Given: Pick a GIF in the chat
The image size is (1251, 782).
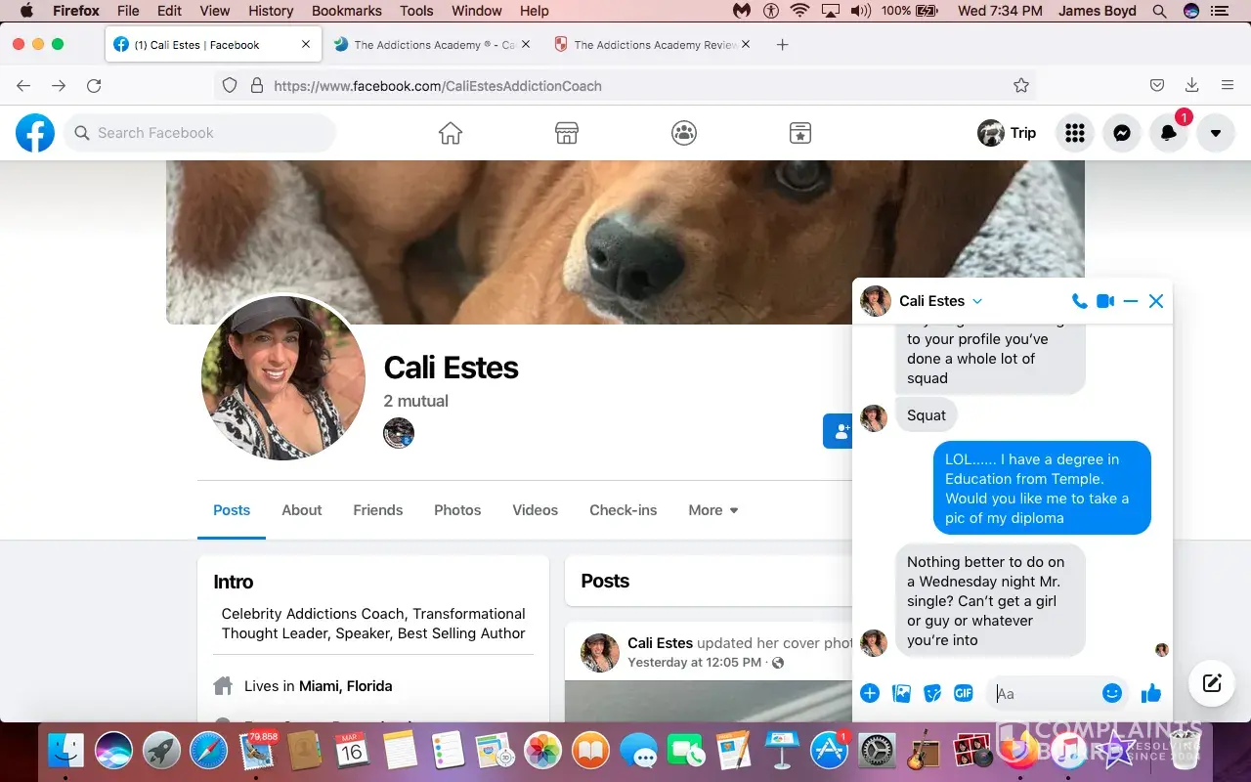Looking at the screenshot, I should [x=964, y=693].
